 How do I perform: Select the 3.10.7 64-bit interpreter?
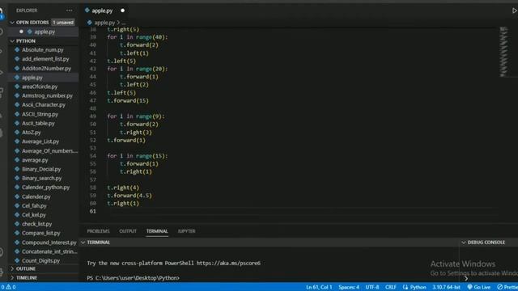pyautogui.click(x=446, y=287)
